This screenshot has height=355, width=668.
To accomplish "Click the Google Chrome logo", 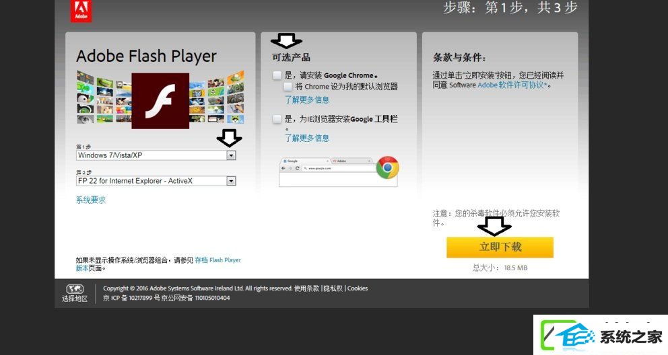I will [x=387, y=167].
